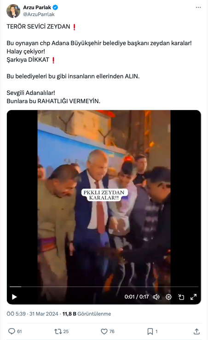Viewport: 208px width, 340px height.
Task: Open the video settings gear
Action: click(168, 297)
